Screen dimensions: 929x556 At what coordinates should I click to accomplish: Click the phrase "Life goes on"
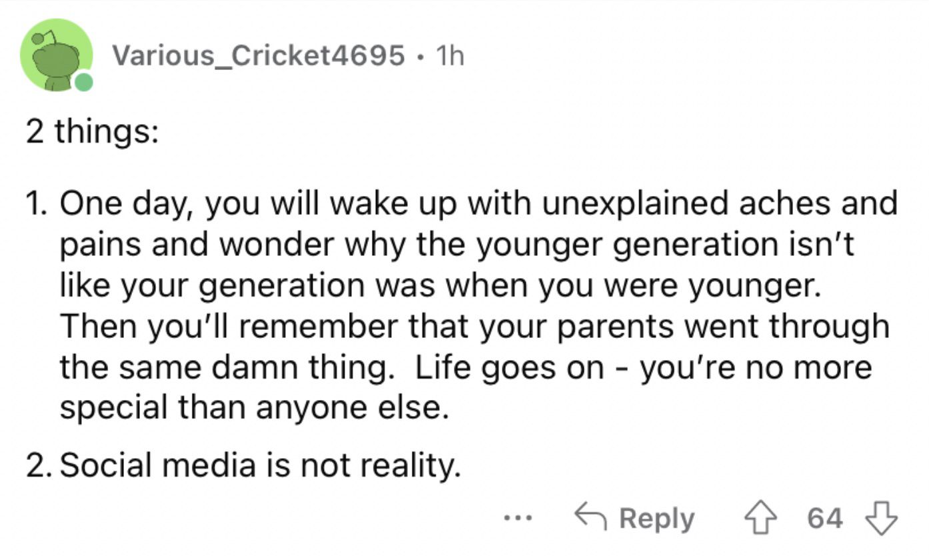click(x=509, y=368)
